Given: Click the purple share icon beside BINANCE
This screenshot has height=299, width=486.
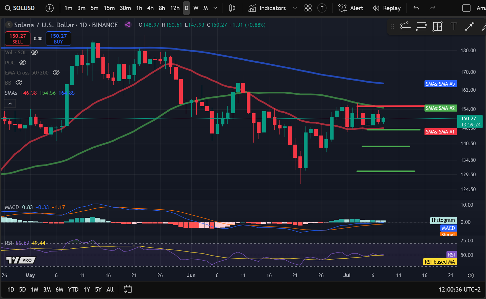Looking at the screenshot, I should [128, 25].
